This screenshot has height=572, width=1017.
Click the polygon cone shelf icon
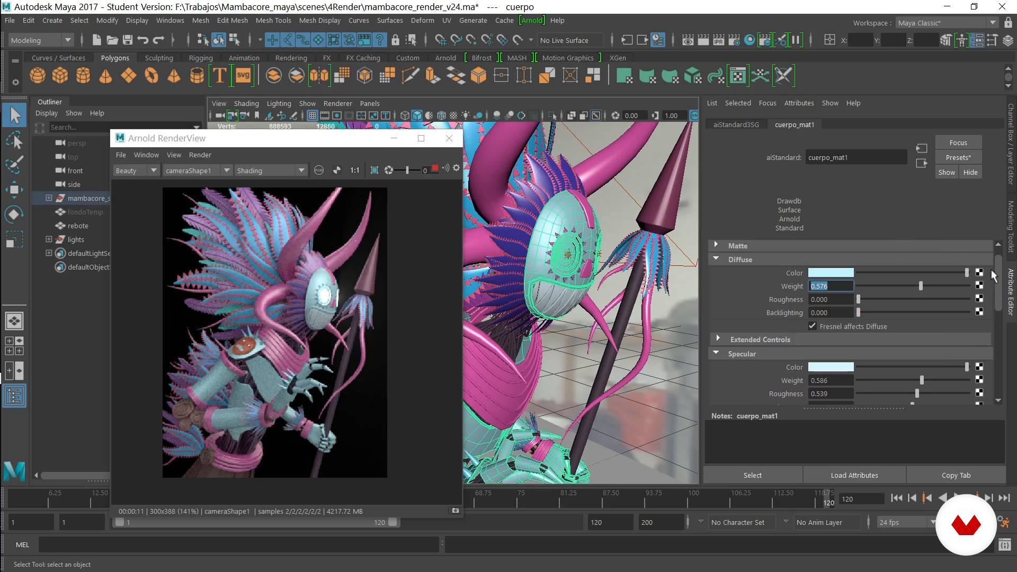click(106, 76)
